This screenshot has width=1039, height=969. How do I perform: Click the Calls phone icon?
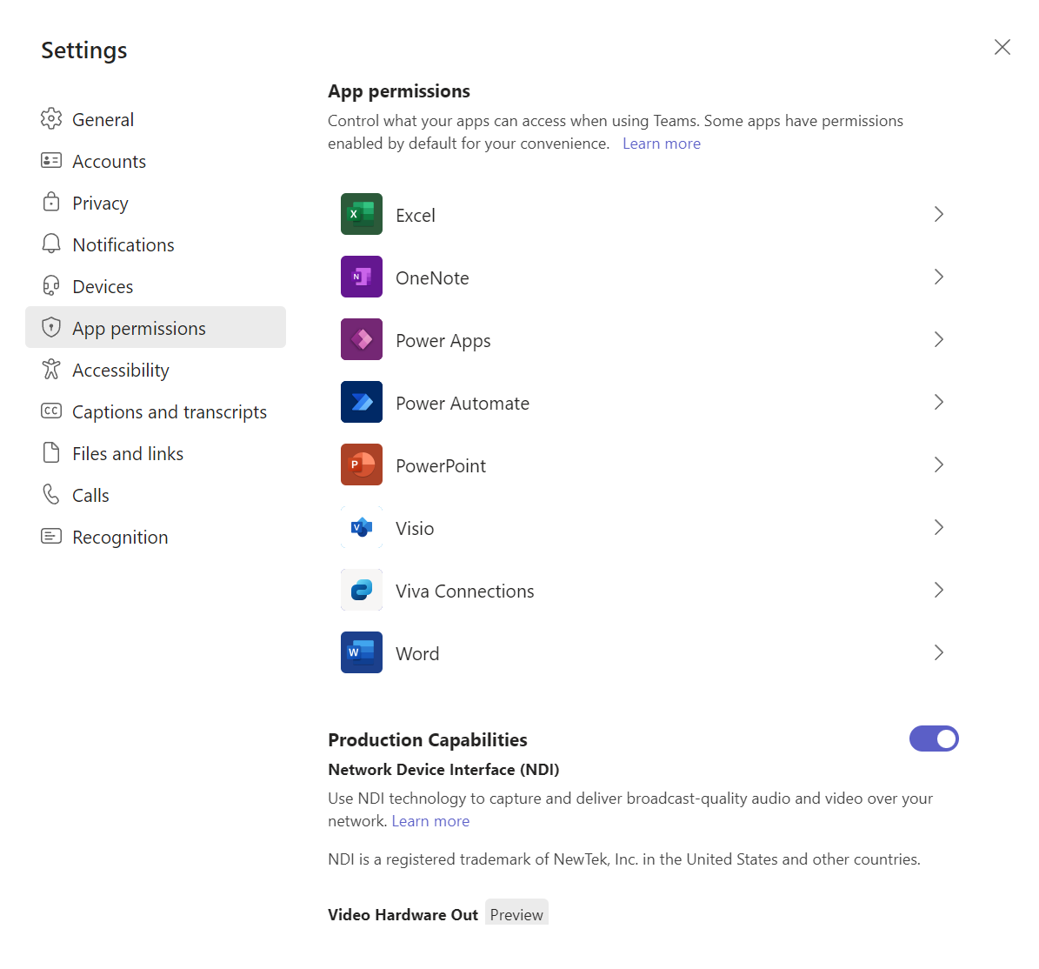coord(51,494)
